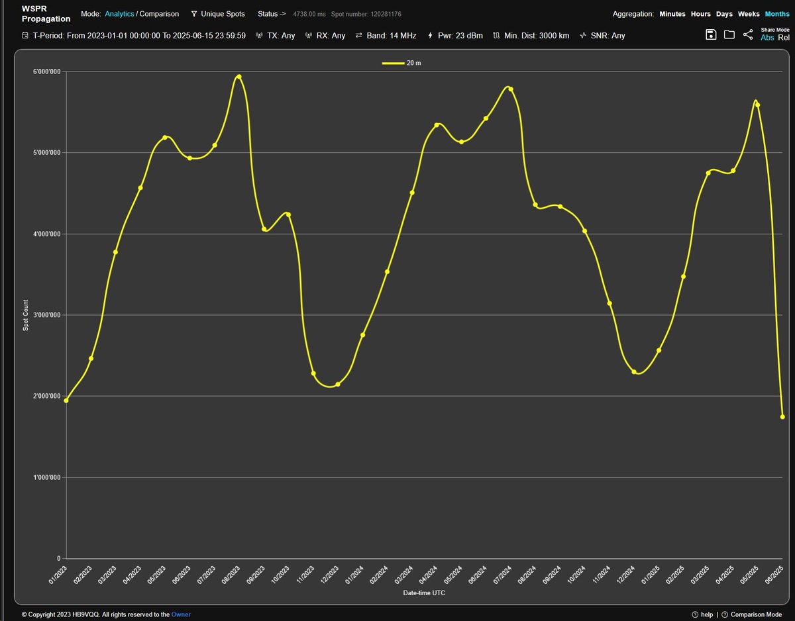795x621 pixels.
Task: Click the 06/2025 final data point
Action: coord(782,416)
